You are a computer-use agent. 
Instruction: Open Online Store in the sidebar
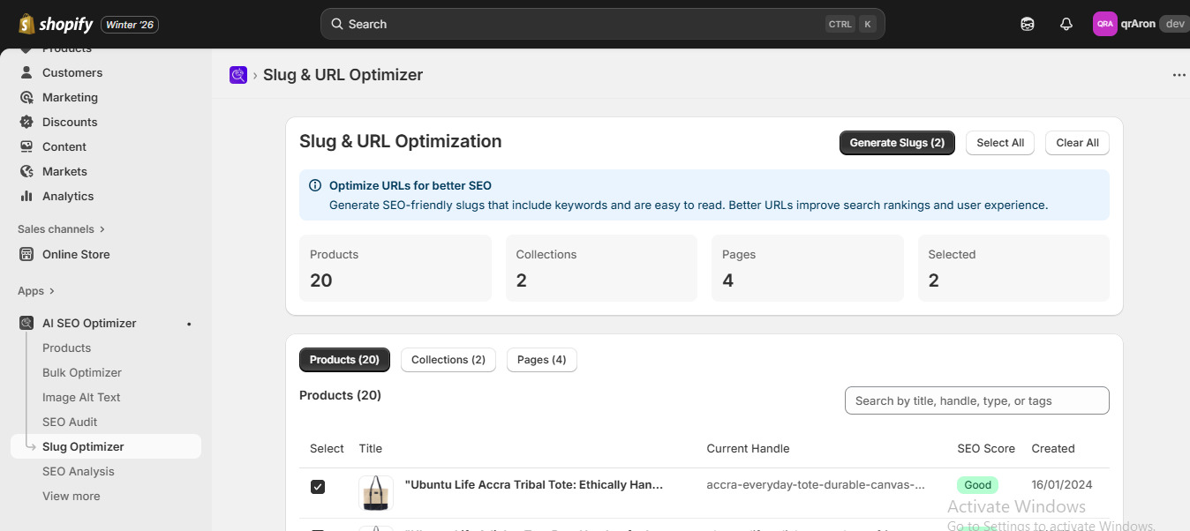tap(76, 254)
